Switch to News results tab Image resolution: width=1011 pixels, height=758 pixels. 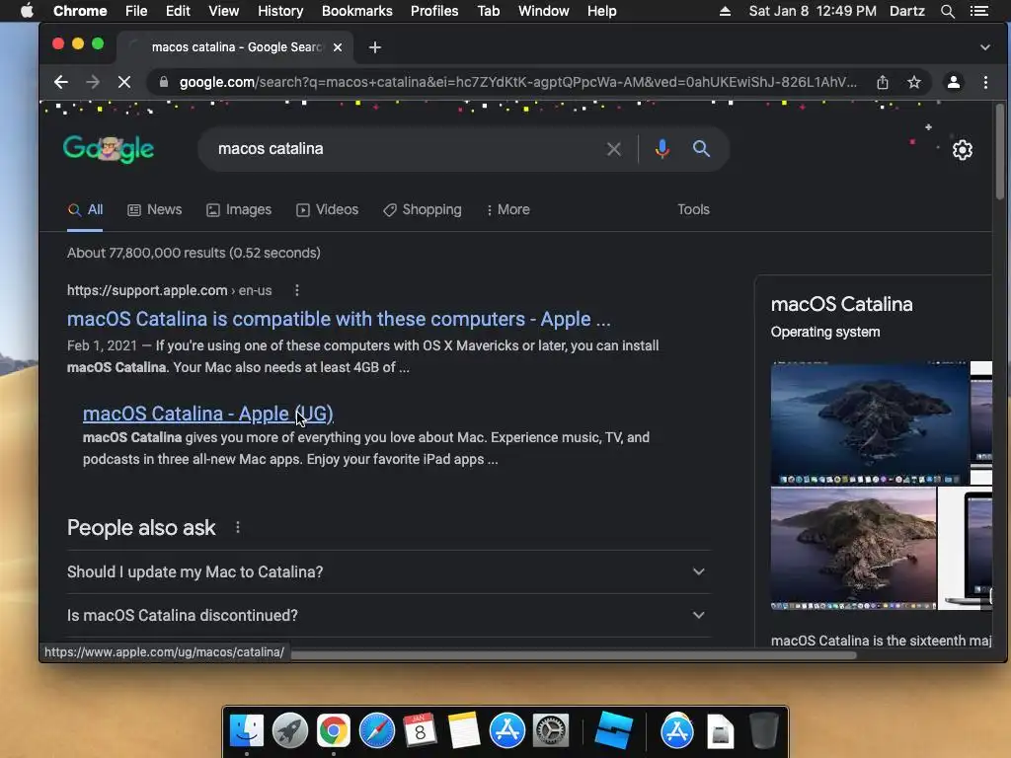(155, 209)
